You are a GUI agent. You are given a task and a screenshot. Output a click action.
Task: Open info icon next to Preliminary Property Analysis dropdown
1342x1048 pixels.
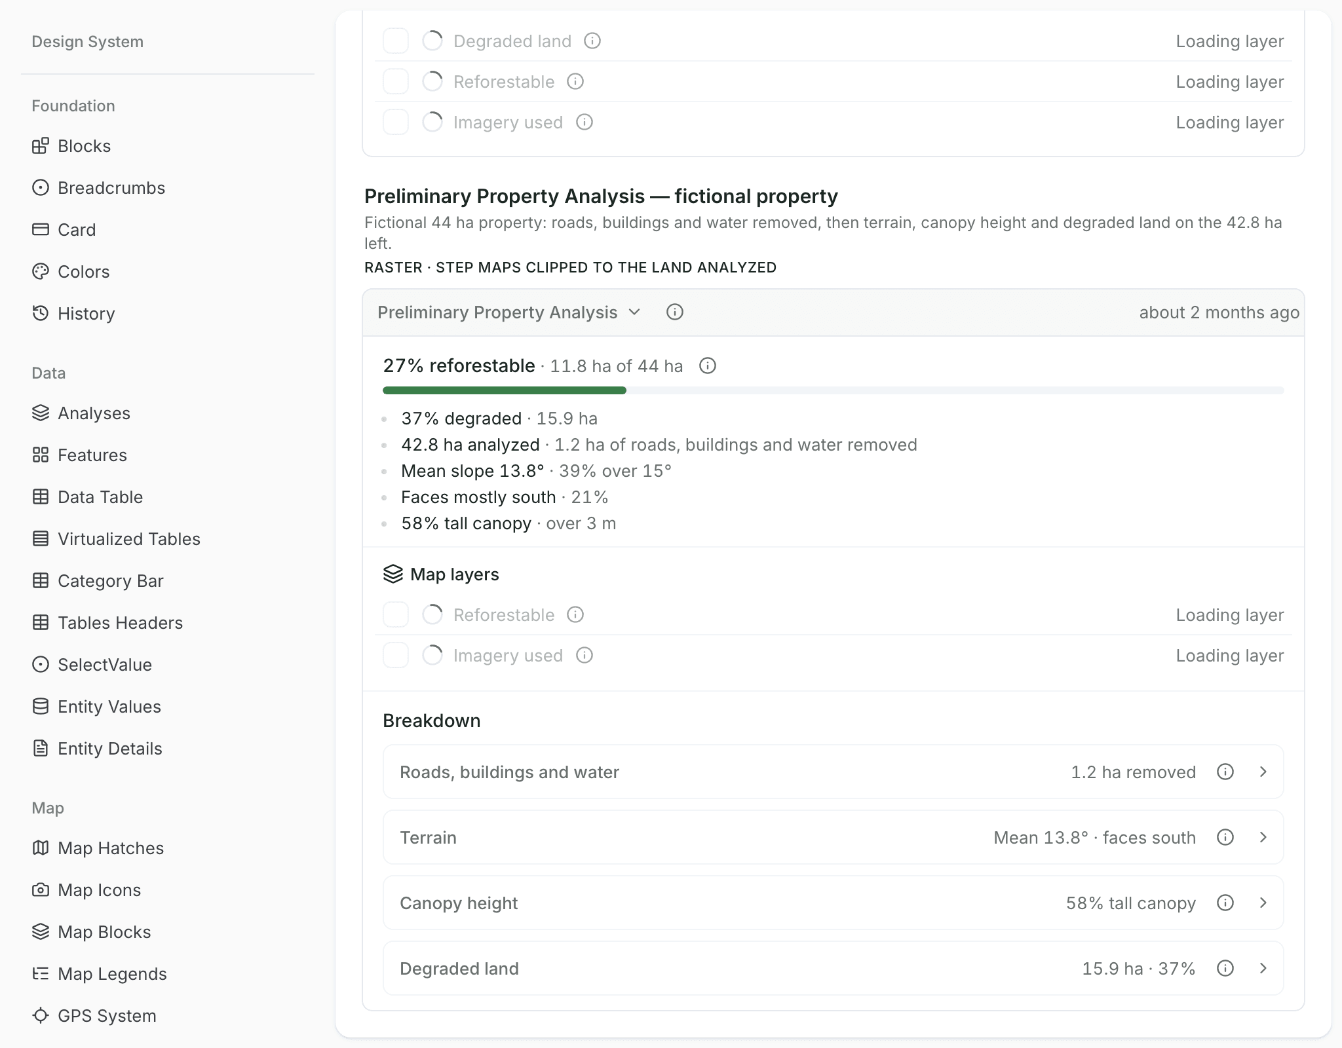click(x=675, y=312)
